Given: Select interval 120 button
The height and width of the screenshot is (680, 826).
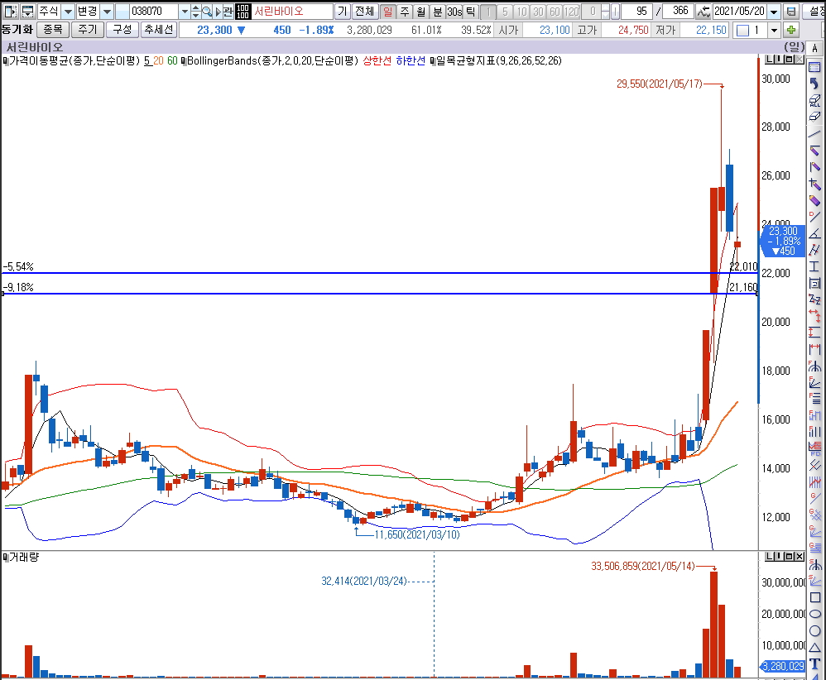Looking at the screenshot, I should tap(572, 11).
